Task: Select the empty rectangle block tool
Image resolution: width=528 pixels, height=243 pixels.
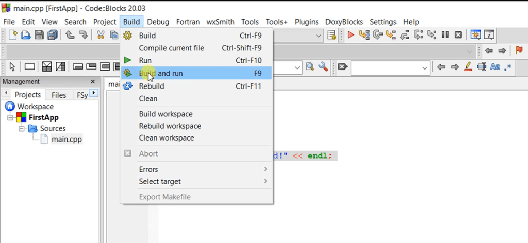Action: 29,66
